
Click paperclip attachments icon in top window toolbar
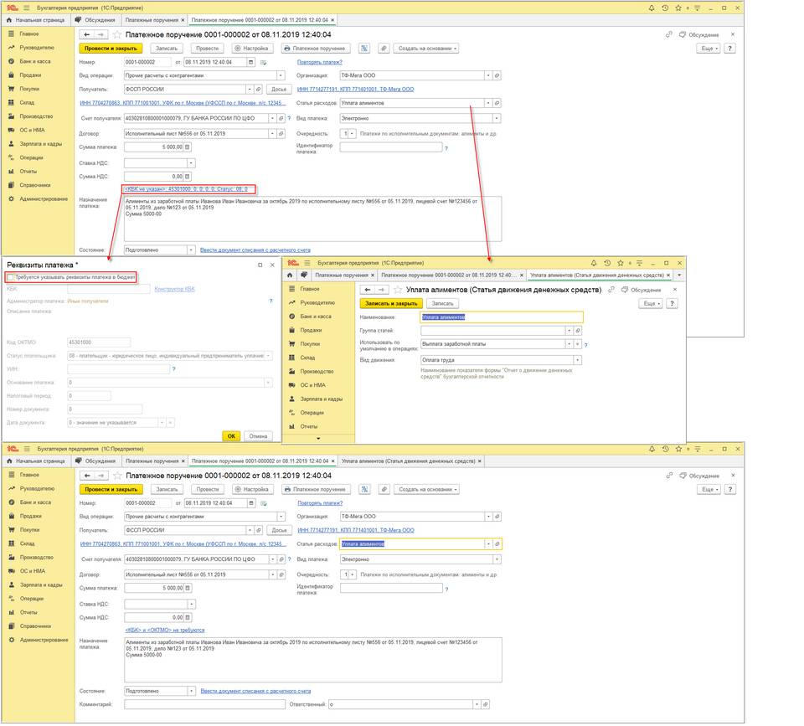pos(384,48)
